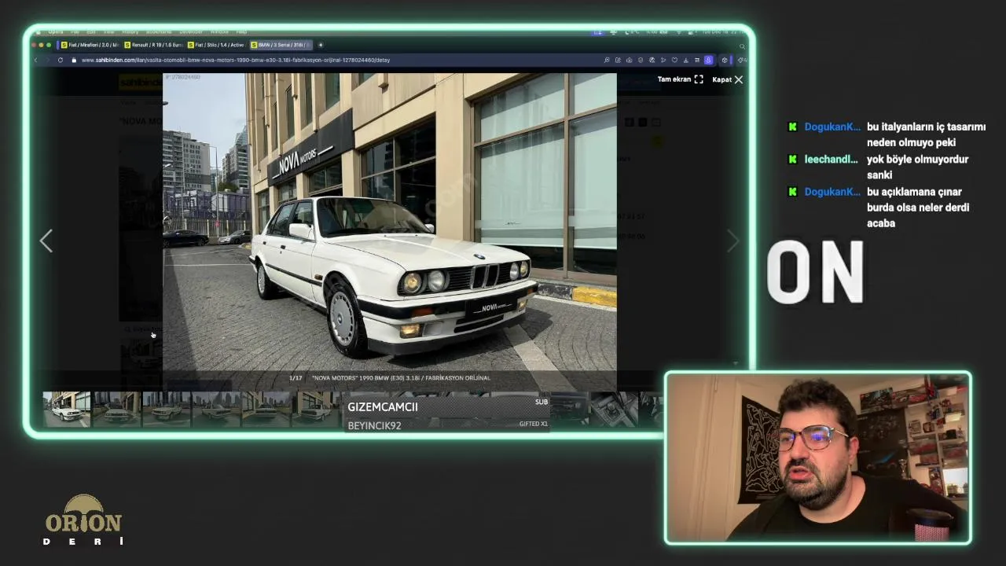
Task: Click BEYINCIK92 gifted alert name
Action: pyautogui.click(x=374, y=426)
